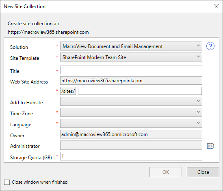Focus the site URL field after /sites/
The height and width of the screenshot is (191, 223).
(x=140, y=91)
